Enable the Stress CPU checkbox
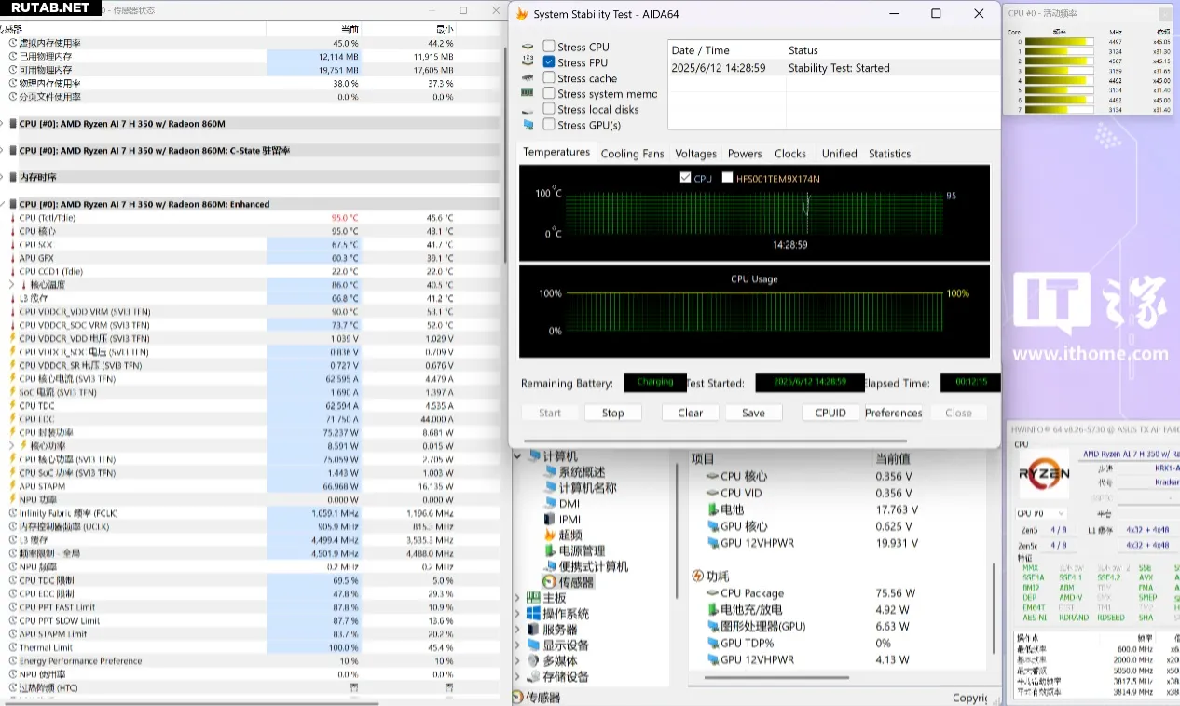This screenshot has width=1180, height=706. click(549, 47)
